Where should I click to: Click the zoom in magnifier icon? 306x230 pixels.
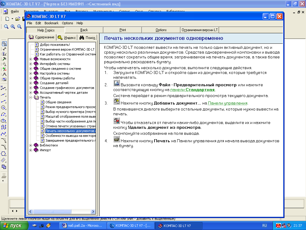click(x=13, y=27)
